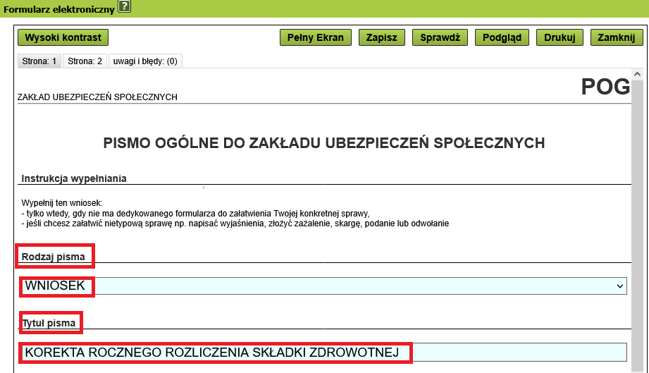Click into the Tytuł pisma text field
The width and height of the screenshot is (649, 373).
(323, 353)
